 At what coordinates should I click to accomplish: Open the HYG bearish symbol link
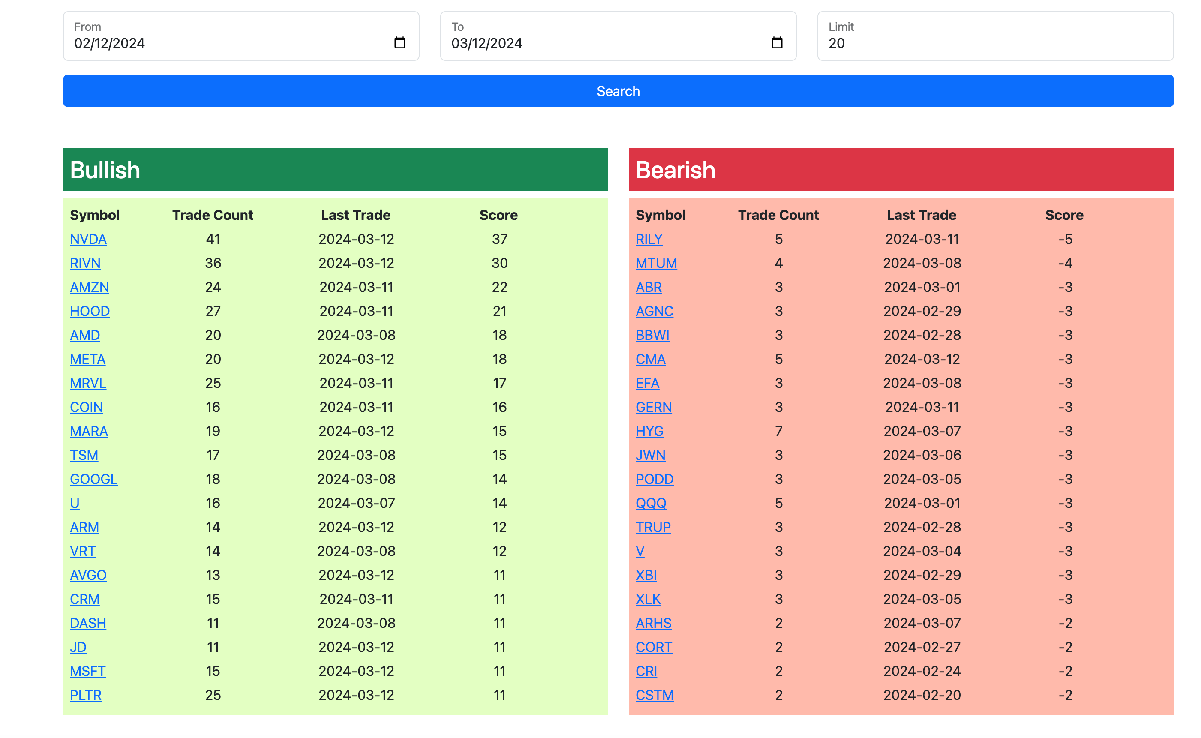(x=649, y=431)
